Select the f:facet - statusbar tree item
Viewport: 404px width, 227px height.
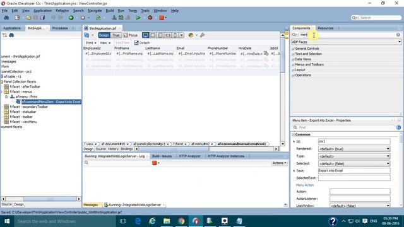tap(23, 112)
